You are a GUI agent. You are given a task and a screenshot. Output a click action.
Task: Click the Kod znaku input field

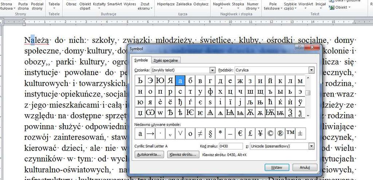[231, 146]
